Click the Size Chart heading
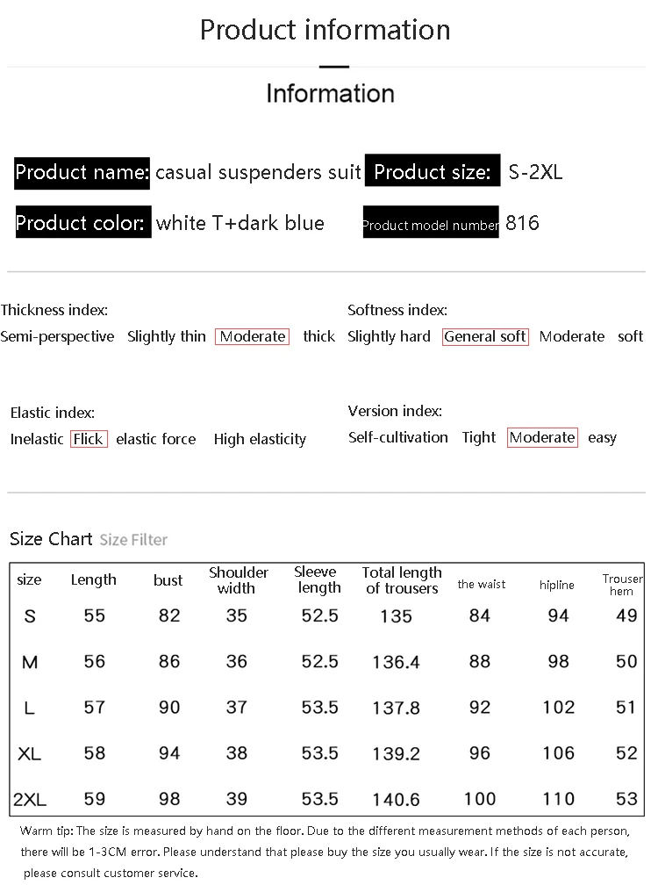658x892 pixels. coord(51,539)
